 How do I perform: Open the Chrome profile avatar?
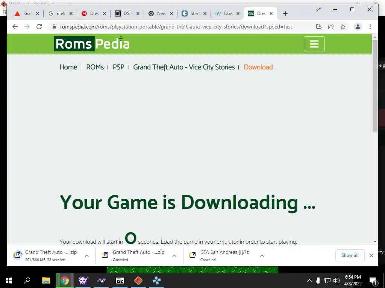coord(358,27)
